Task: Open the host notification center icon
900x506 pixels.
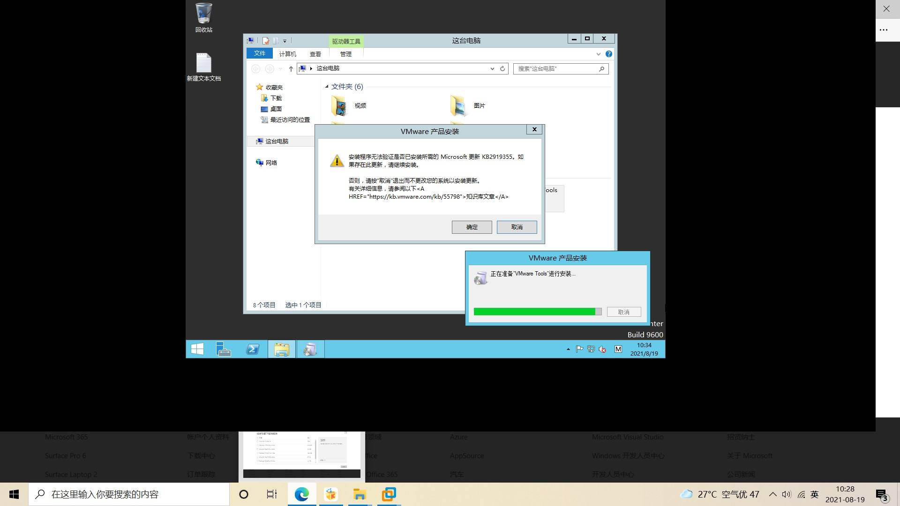Action: (882, 495)
